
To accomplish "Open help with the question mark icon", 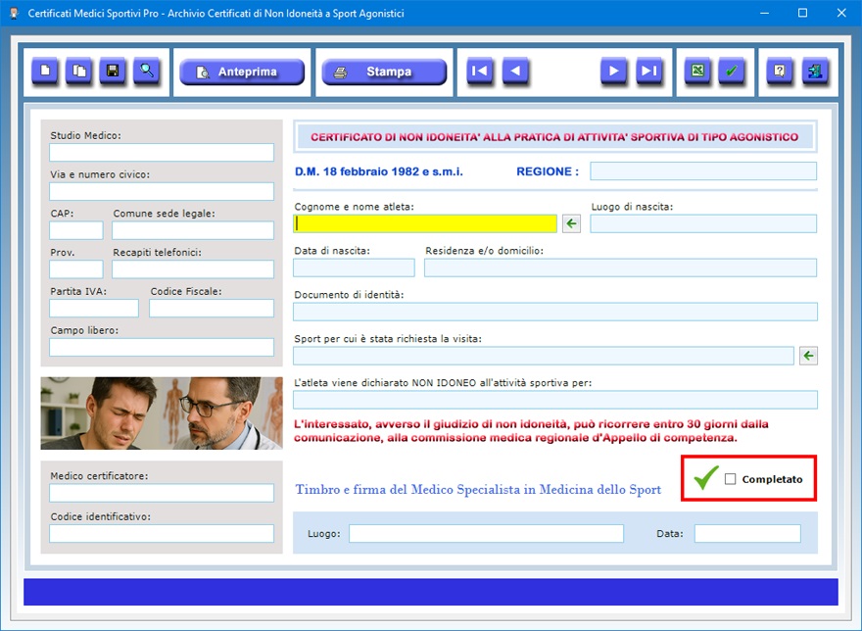I will [x=780, y=72].
